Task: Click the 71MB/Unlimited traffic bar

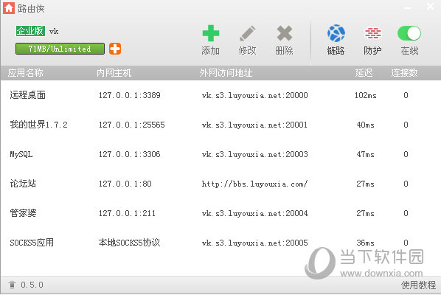Action: tap(60, 49)
